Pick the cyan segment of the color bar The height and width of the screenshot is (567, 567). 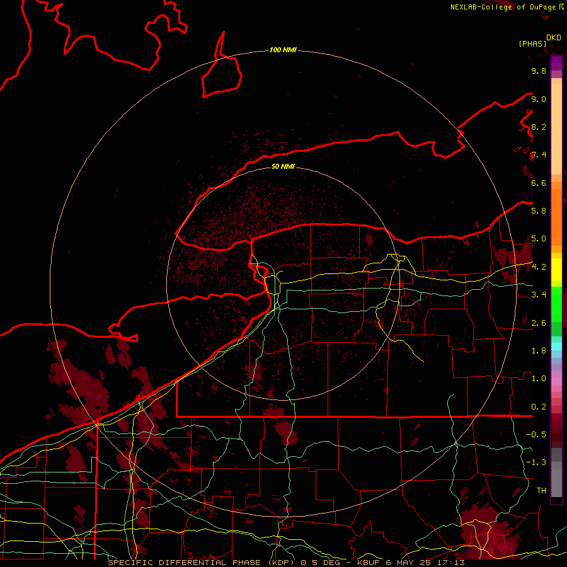[556, 346]
